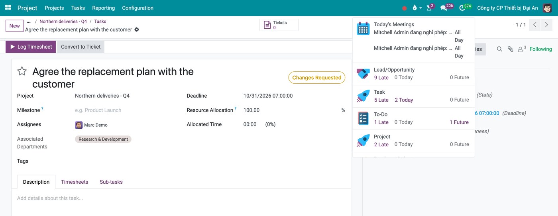
Task: Open the Changes Requested state selector
Action: click(x=317, y=78)
